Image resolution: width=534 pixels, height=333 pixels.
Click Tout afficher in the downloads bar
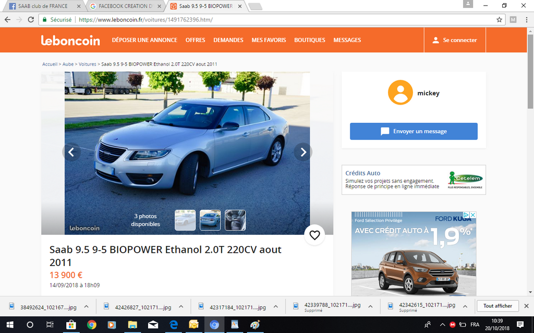(x=497, y=306)
